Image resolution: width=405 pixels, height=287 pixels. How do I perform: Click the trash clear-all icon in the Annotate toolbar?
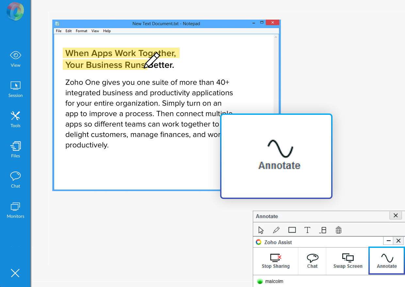(338, 230)
